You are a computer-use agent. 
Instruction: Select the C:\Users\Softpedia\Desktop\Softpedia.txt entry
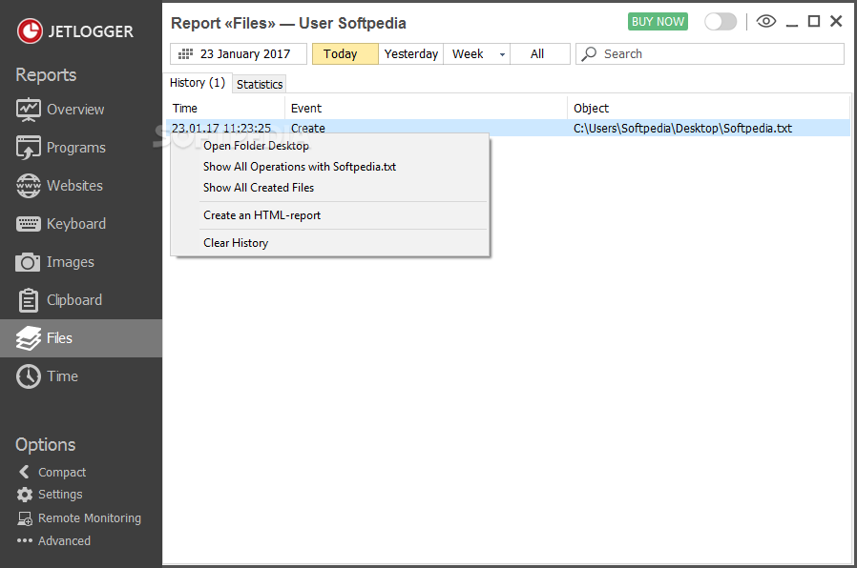pyautogui.click(x=682, y=129)
